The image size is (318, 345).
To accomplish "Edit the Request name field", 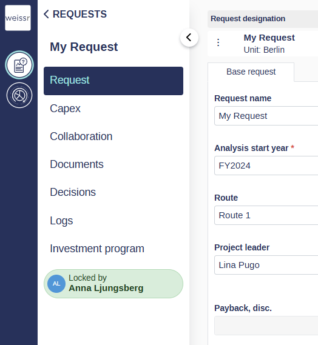I will coord(266,116).
